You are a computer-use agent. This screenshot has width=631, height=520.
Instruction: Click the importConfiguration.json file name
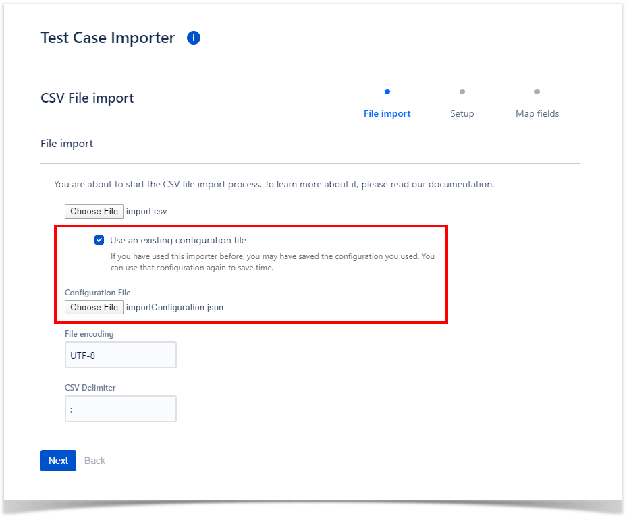tap(175, 308)
